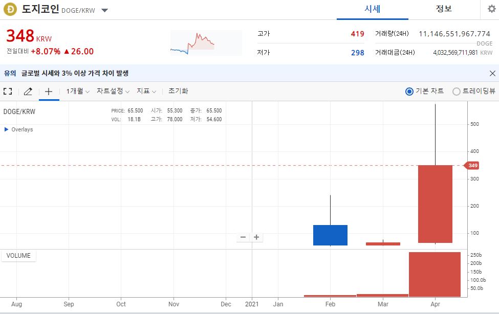Image resolution: width=499 pixels, height=314 pixels.
Task: Click the small red March candlestick
Action: tap(383, 244)
